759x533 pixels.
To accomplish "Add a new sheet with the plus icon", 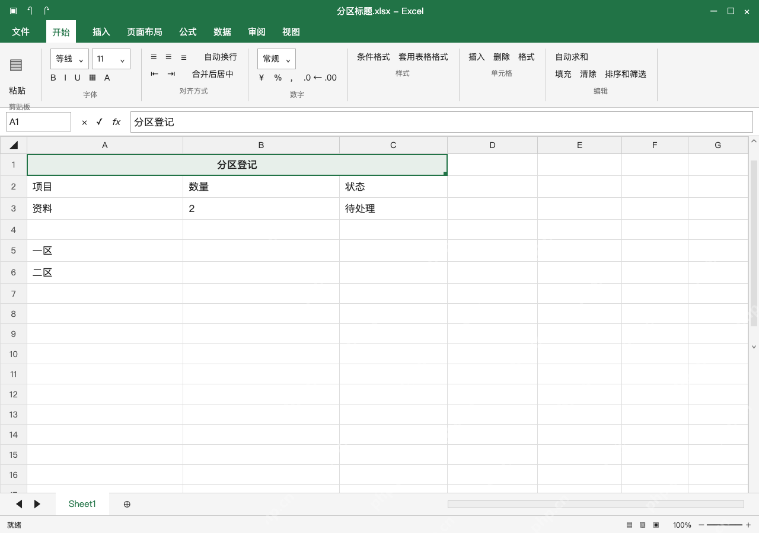I will coord(127,504).
